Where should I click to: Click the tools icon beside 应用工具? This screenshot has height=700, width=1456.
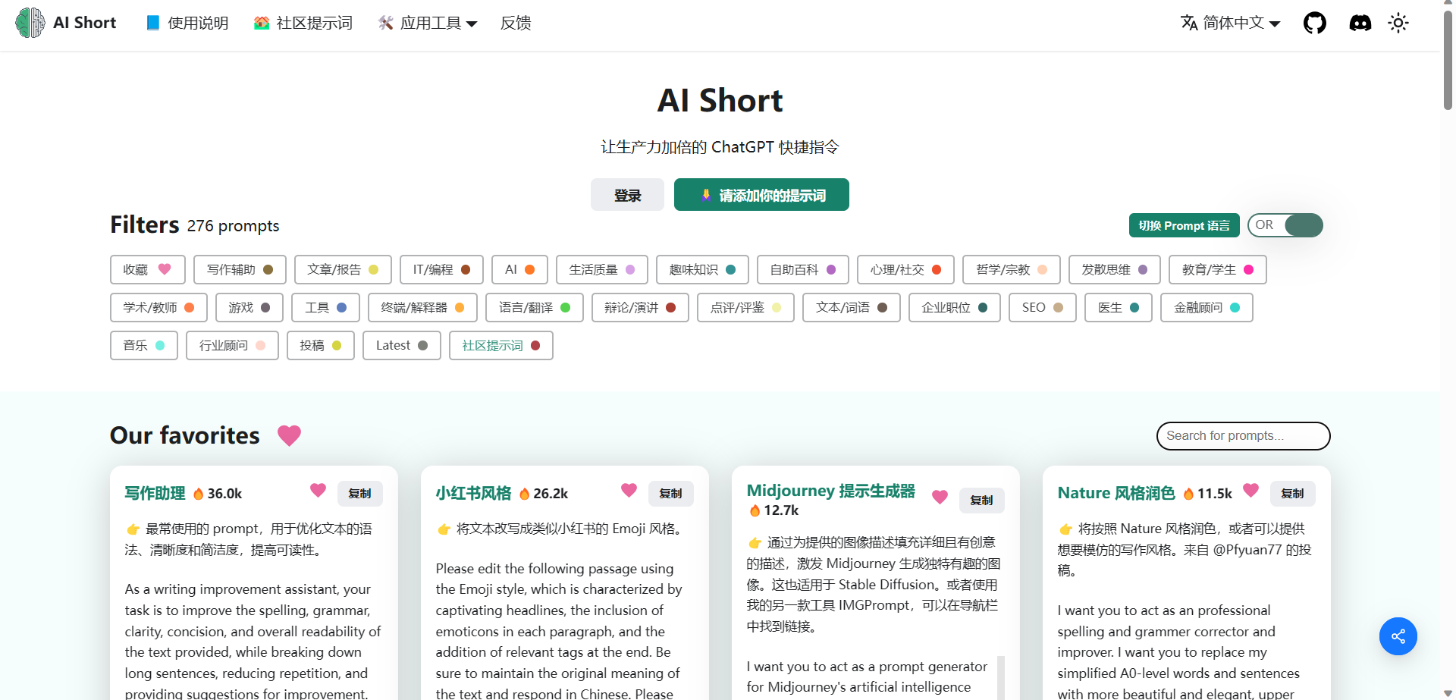[386, 23]
